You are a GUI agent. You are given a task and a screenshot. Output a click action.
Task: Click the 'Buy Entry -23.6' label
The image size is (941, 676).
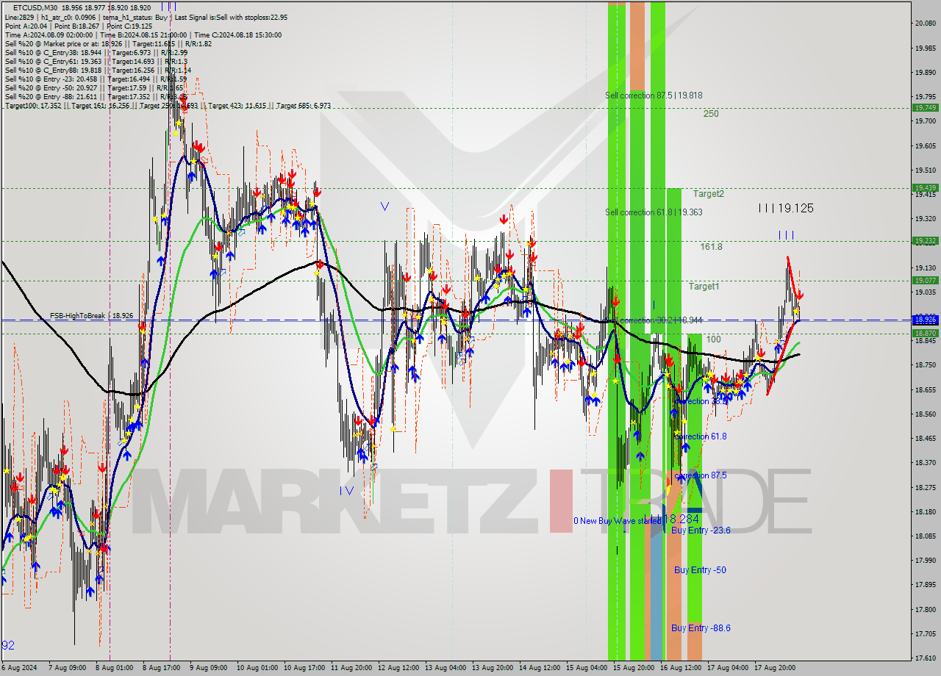point(701,531)
